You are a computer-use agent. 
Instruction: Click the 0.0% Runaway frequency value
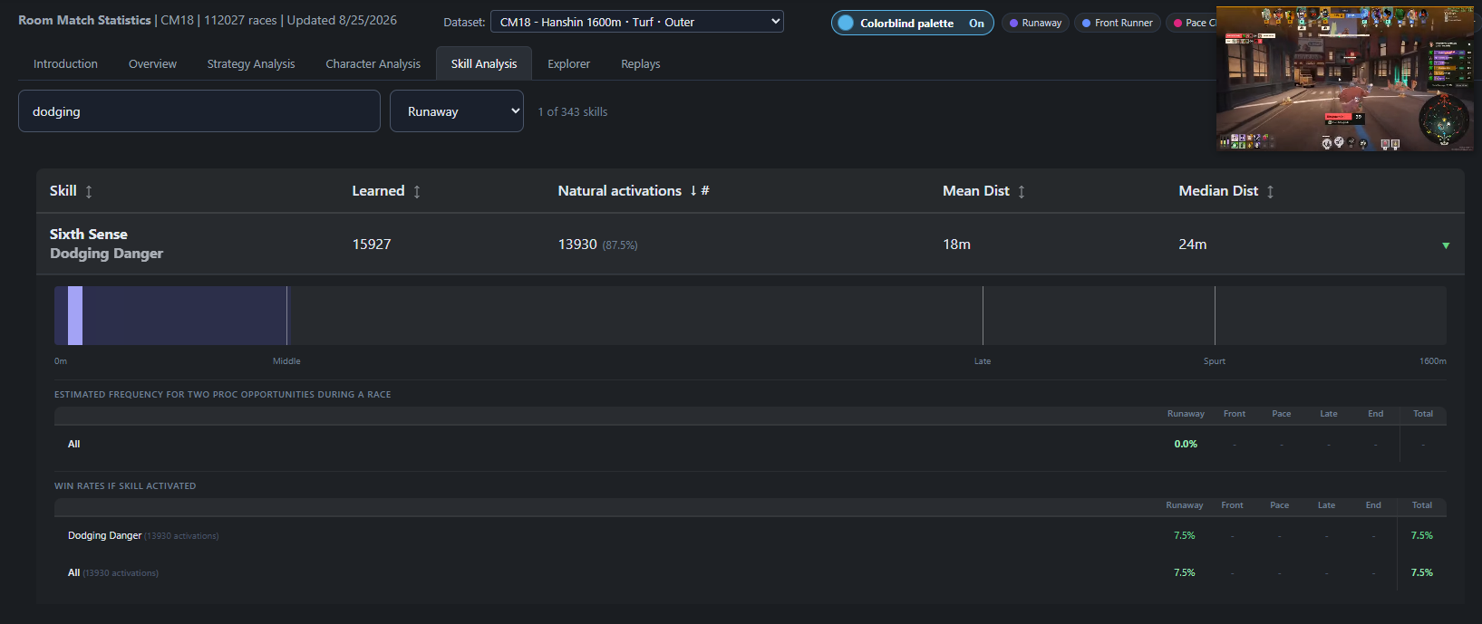(x=1186, y=444)
